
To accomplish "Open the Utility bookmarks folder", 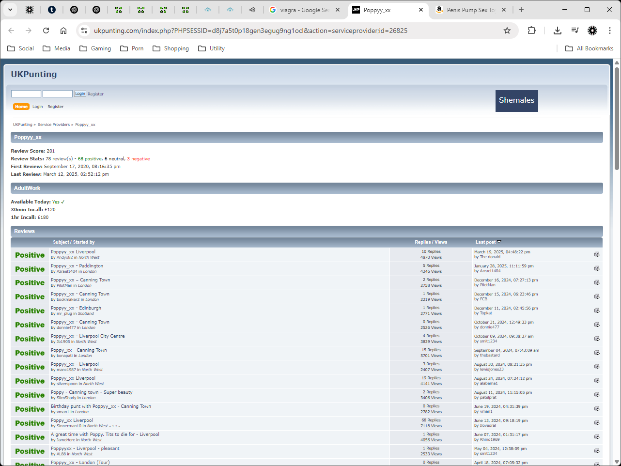I will tap(212, 48).
